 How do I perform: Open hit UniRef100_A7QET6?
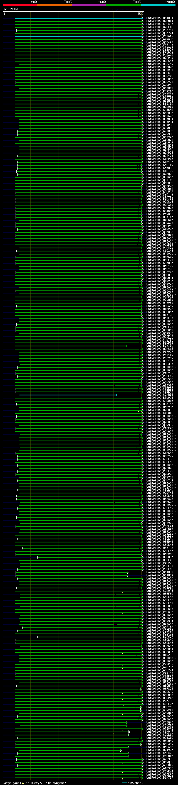[159, 27]
